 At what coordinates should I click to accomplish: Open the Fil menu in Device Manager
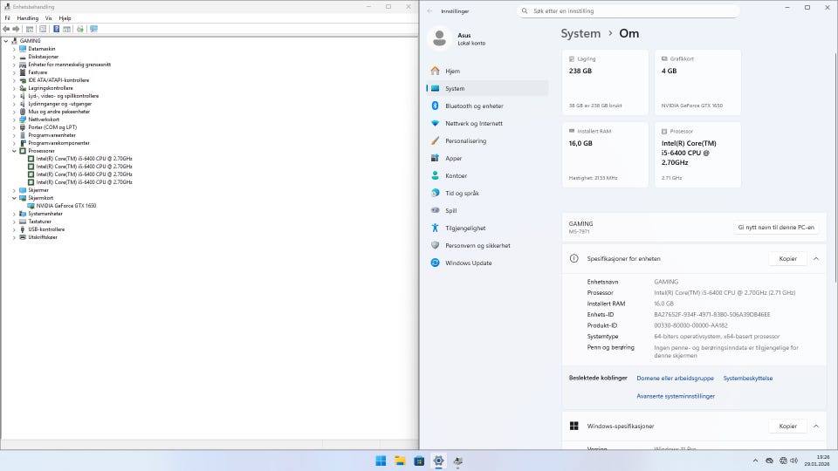[8, 18]
